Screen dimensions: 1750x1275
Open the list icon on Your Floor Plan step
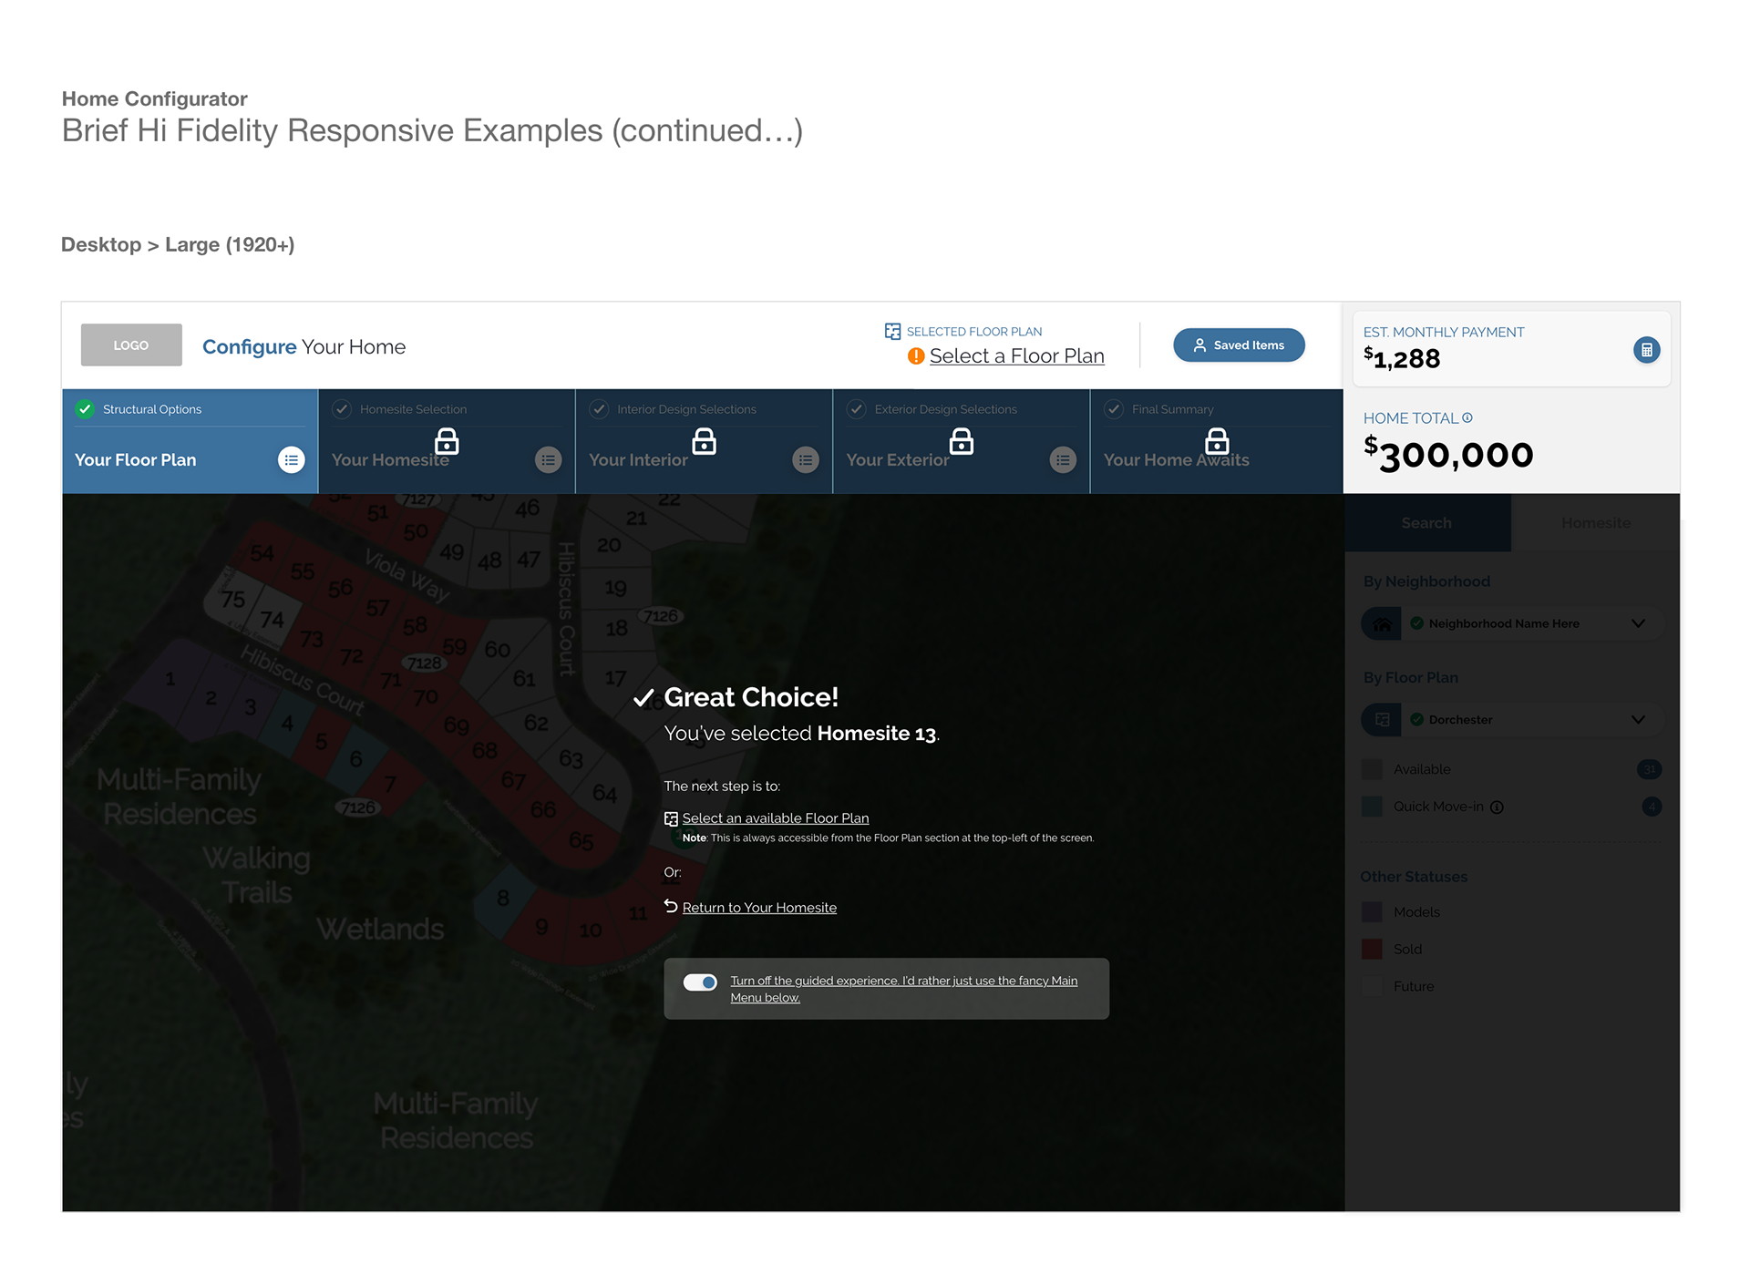tap(292, 460)
